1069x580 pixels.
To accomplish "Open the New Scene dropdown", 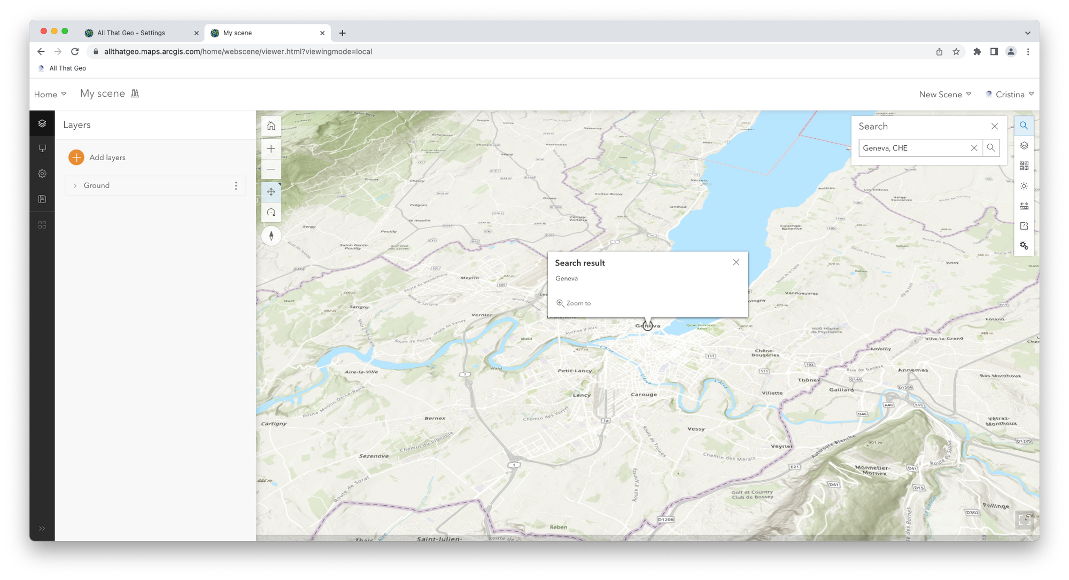I will click(x=944, y=95).
